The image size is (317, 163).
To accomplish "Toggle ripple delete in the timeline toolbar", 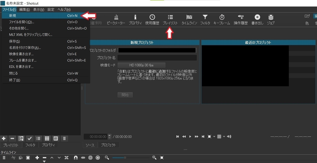I will (90, 158).
